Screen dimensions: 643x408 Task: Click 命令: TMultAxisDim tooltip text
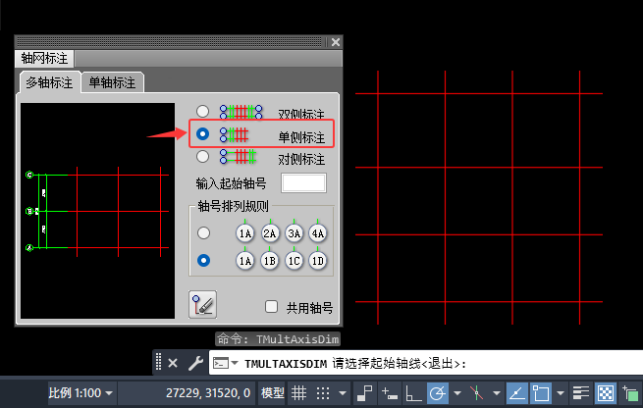pyautogui.click(x=278, y=339)
